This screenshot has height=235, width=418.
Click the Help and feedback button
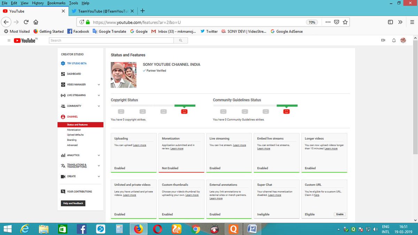[x=73, y=203]
